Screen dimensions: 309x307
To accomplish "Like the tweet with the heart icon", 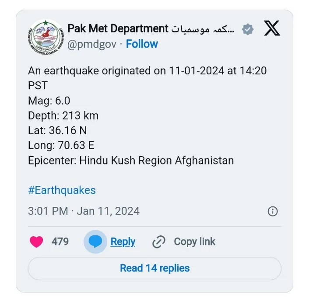I will 36,242.
